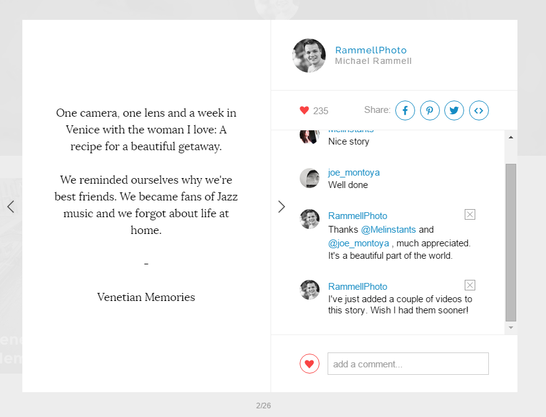546x417 pixels.
Task: Click the 'Well done' comment text
Action: tap(348, 185)
